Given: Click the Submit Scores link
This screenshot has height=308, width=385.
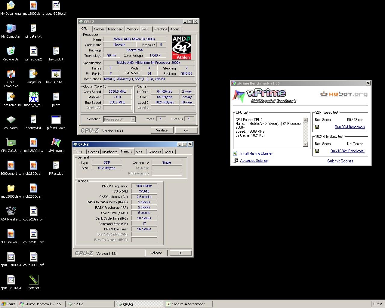Looking at the screenshot, I should (x=340, y=161).
